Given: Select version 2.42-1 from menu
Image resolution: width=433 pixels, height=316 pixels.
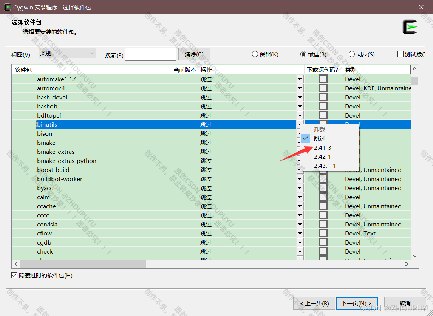Looking at the screenshot, I should [x=330, y=156].
